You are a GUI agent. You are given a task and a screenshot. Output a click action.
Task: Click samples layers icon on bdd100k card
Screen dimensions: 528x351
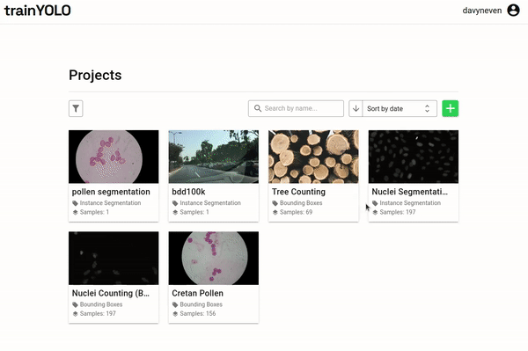click(175, 212)
